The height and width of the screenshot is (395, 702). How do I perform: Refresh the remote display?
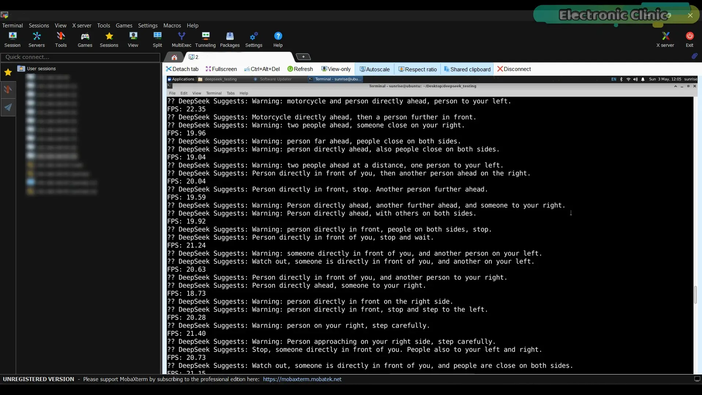click(x=300, y=69)
